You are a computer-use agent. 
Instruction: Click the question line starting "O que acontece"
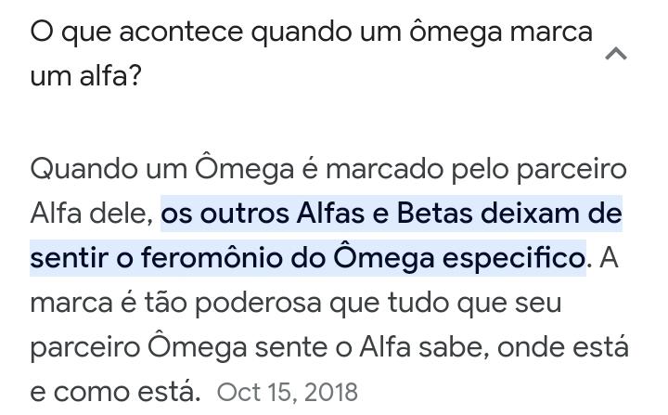tap(311, 32)
